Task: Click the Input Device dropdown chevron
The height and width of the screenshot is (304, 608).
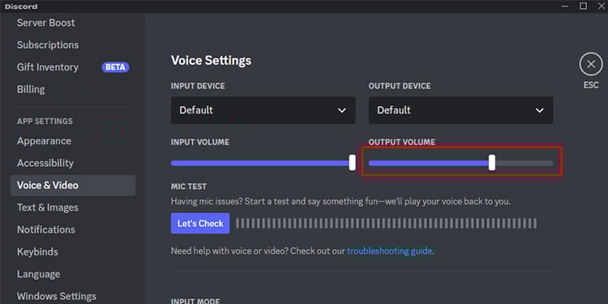Action: [341, 110]
